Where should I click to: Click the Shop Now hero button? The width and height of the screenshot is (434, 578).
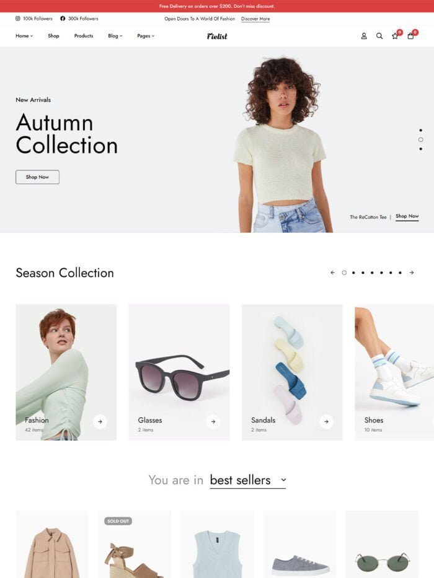(x=37, y=177)
